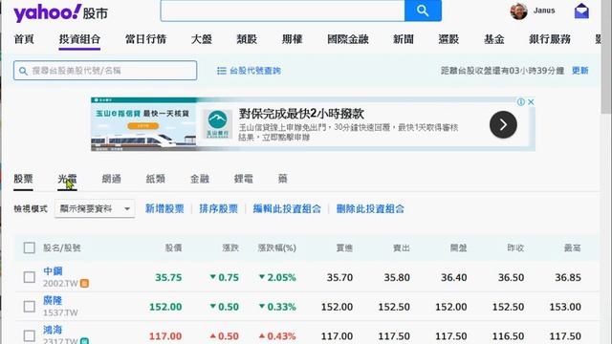Click 新增股票 link
612x344 pixels.
tap(164, 208)
